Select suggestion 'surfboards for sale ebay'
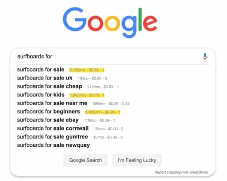 click(x=48, y=120)
